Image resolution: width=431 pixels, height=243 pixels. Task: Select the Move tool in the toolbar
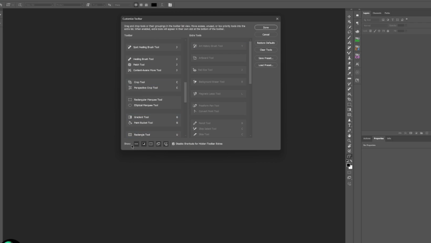[x=349, y=16]
